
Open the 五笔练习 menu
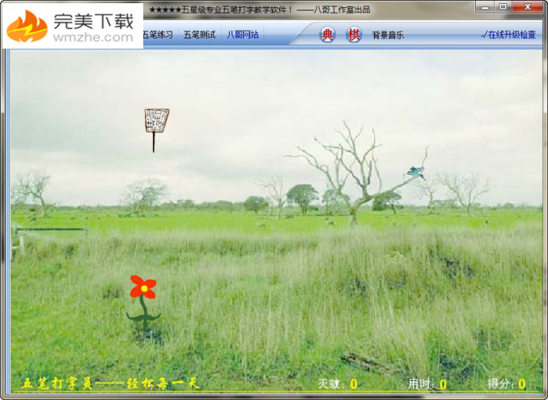[x=158, y=35]
